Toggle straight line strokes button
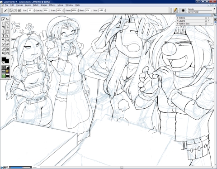This screenshot has height=169, width=217. tap(15, 10)
